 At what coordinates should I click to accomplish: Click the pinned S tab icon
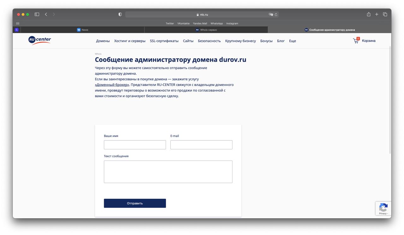[x=16, y=30]
